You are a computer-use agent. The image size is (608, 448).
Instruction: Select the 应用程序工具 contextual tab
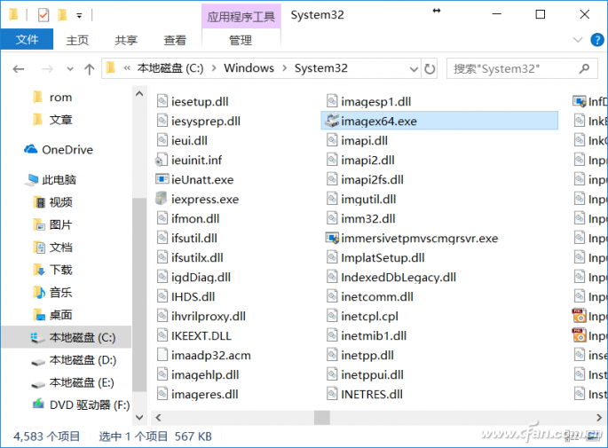tap(241, 17)
